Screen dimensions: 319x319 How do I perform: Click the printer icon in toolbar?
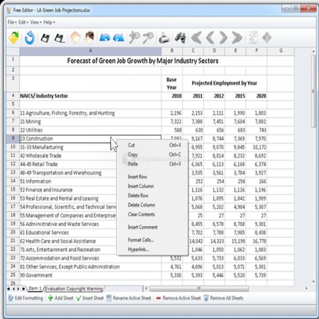point(164,38)
